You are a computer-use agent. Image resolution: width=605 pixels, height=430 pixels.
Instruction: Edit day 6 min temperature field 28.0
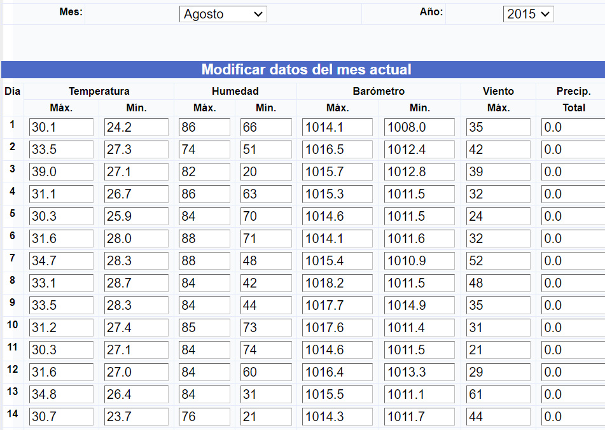(136, 239)
